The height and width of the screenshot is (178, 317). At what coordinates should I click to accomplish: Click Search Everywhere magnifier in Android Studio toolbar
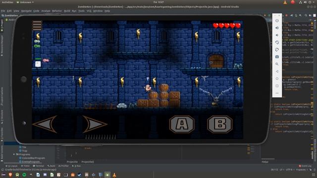click(306, 15)
